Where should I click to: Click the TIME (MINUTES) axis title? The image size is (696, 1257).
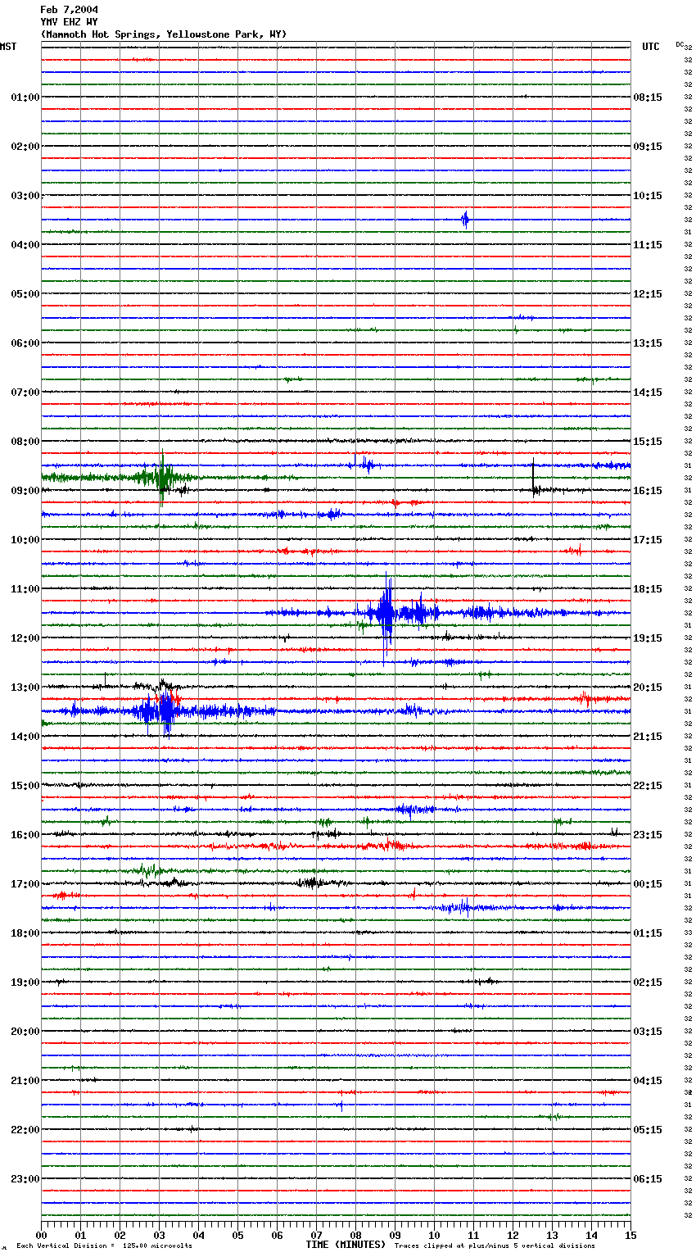[x=346, y=1245]
